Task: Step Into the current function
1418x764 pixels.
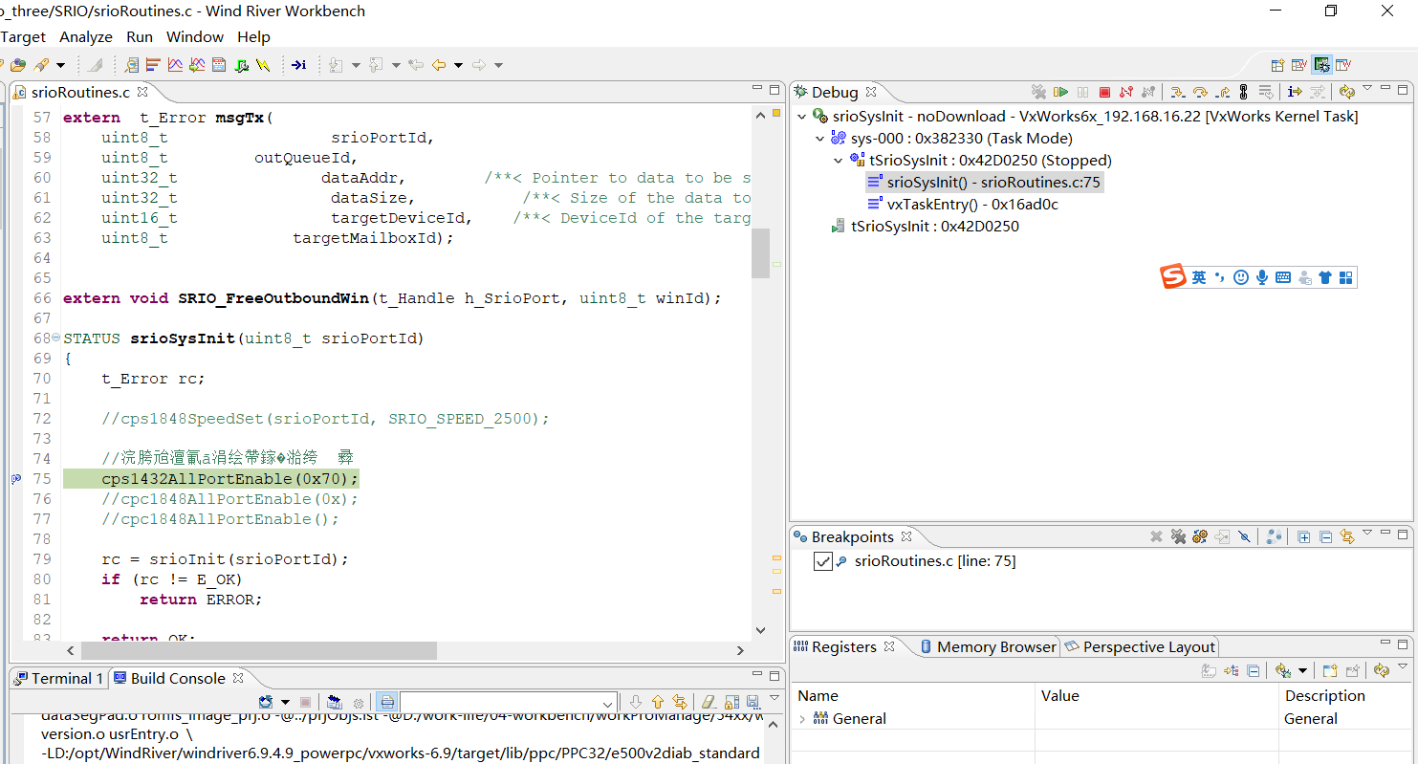Action: [1179, 92]
